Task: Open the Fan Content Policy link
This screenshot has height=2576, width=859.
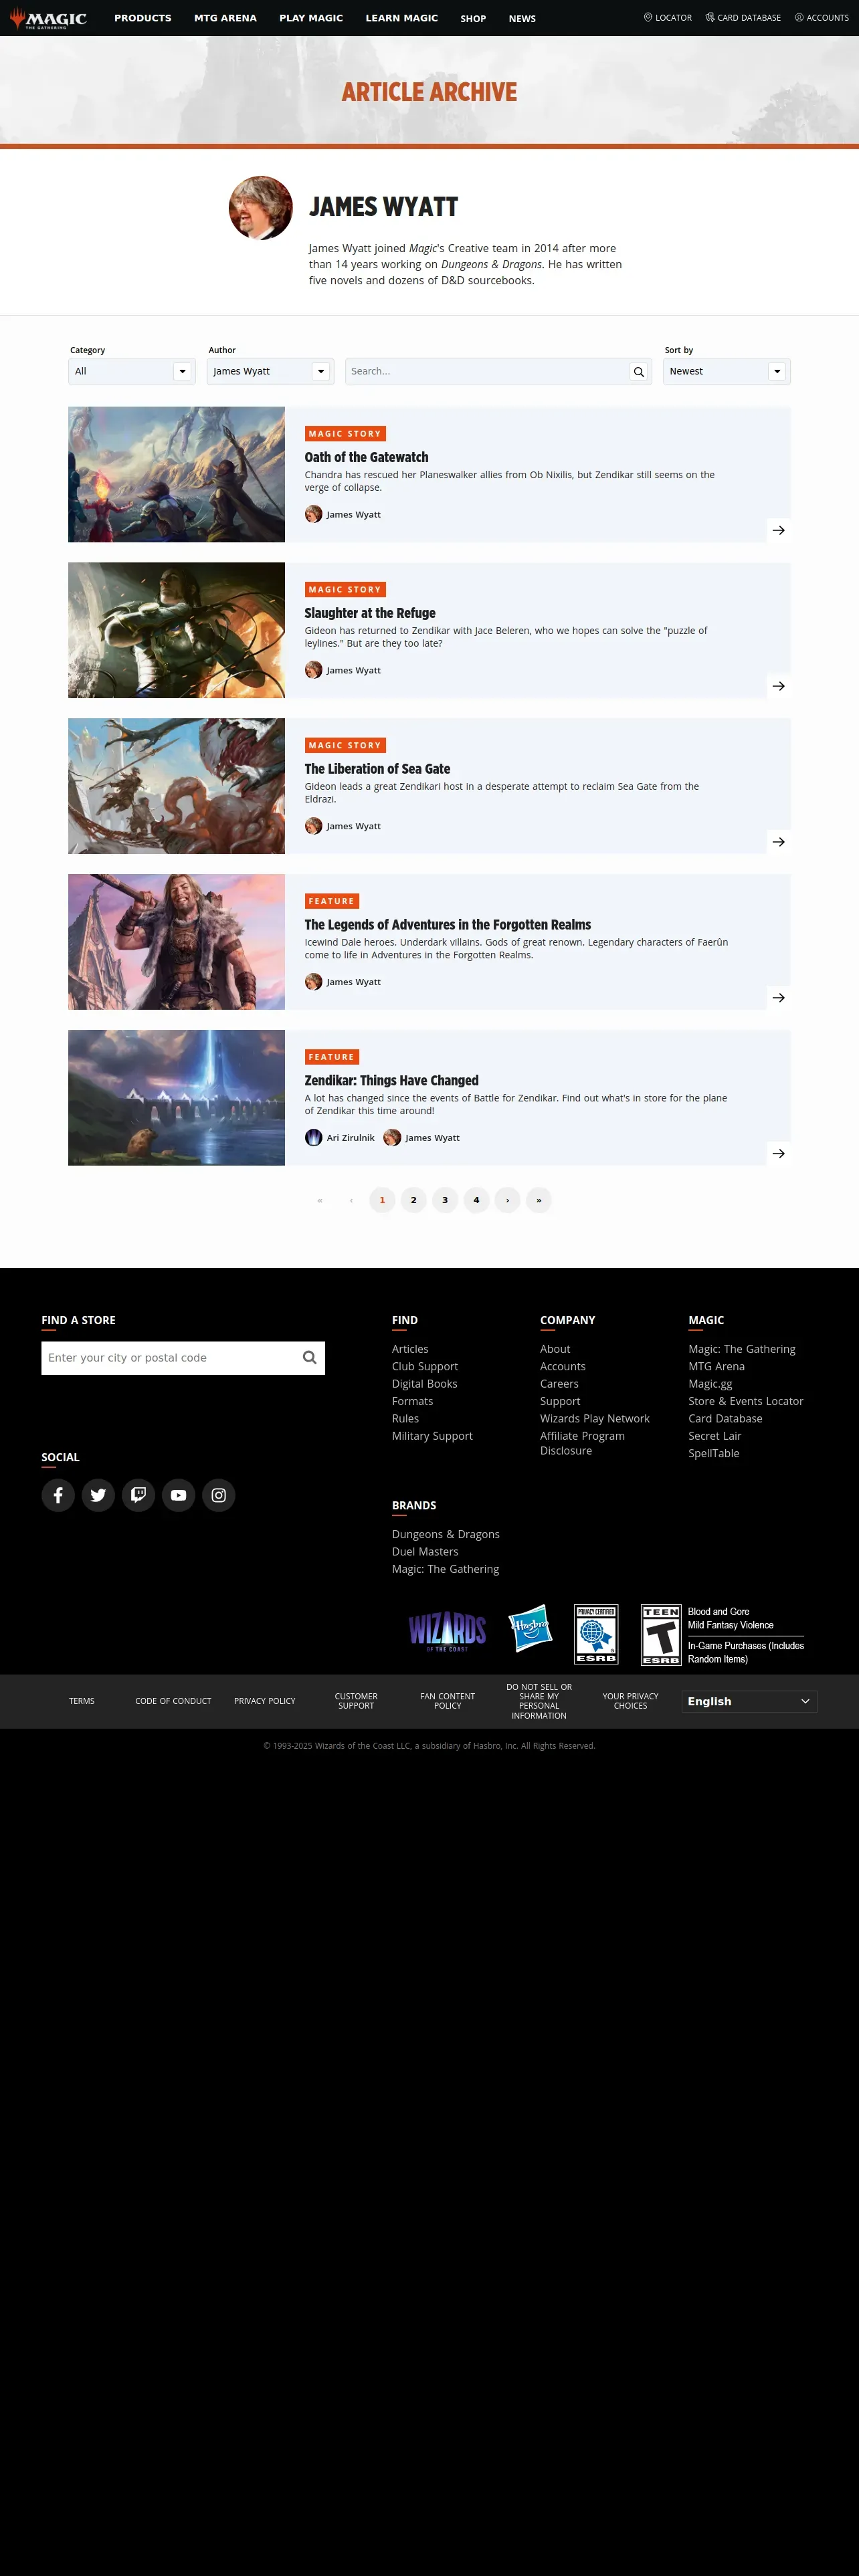Action: [448, 1701]
